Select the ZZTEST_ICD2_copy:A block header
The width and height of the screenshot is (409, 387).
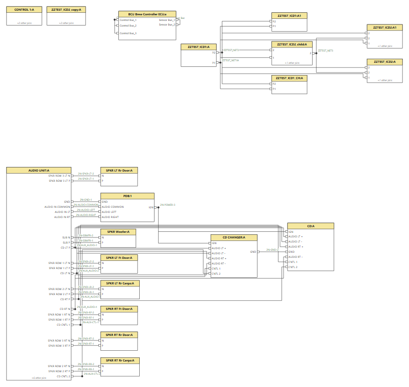(66, 10)
